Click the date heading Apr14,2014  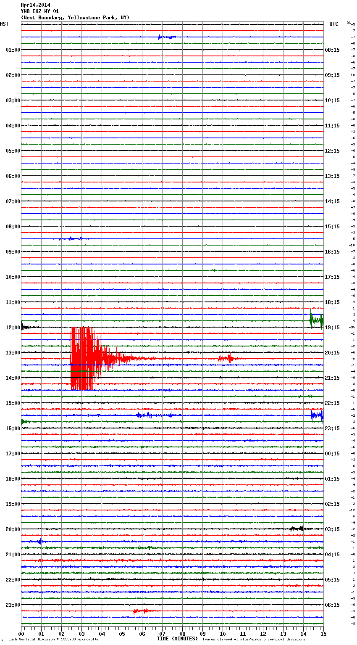pos(35,5)
